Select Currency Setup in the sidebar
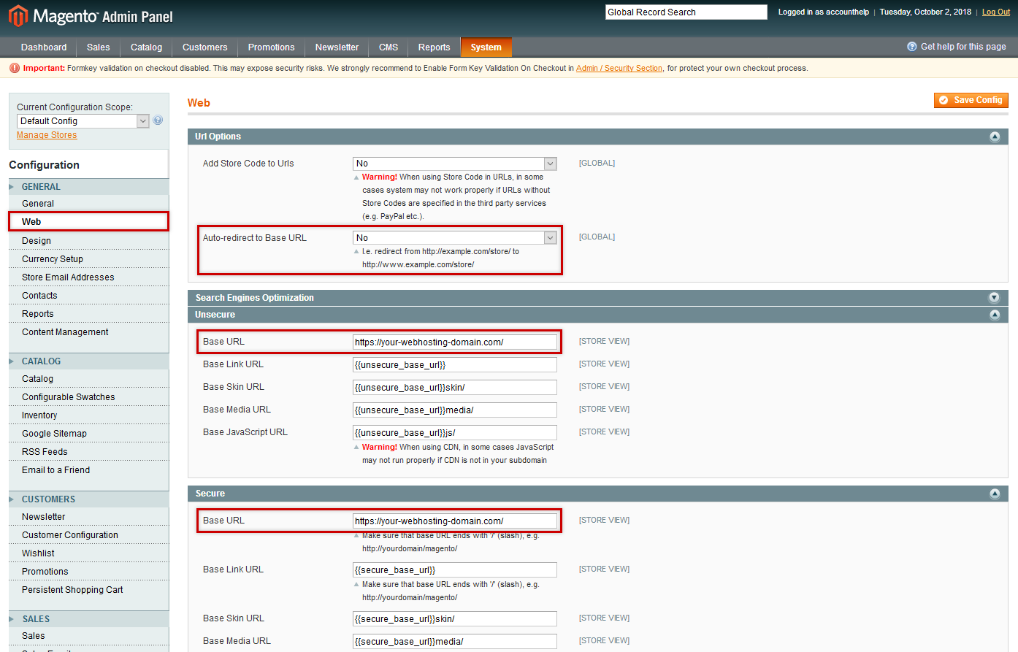The image size is (1018, 652). point(52,258)
